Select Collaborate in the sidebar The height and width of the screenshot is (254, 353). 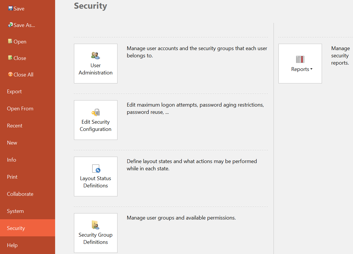click(20, 194)
